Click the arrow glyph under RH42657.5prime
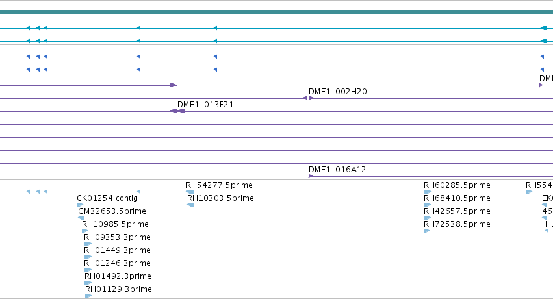553x299 pixels. pyautogui.click(x=428, y=218)
